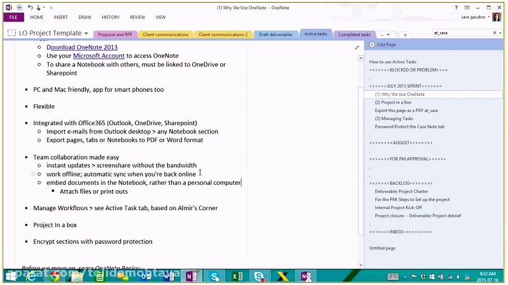508x285 pixels.
Task: Open the Microsoft Account link
Action: pyautogui.click(x=98, y=56)
